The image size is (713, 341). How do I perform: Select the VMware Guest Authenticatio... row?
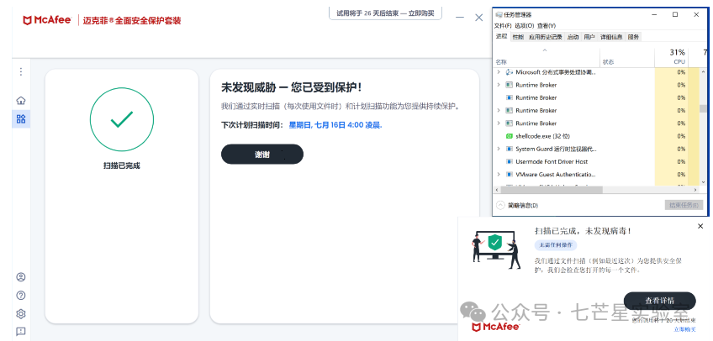point(596,175)
